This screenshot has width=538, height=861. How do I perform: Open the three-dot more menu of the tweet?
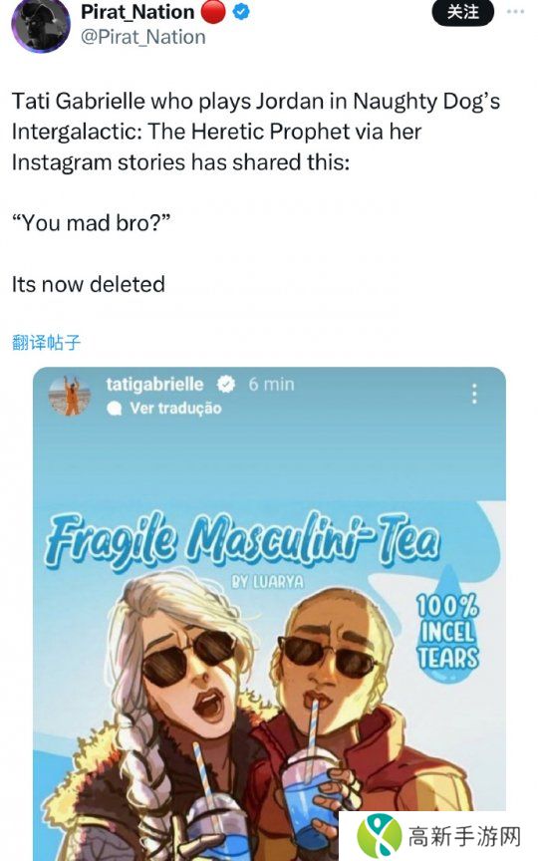click(515, 12)
